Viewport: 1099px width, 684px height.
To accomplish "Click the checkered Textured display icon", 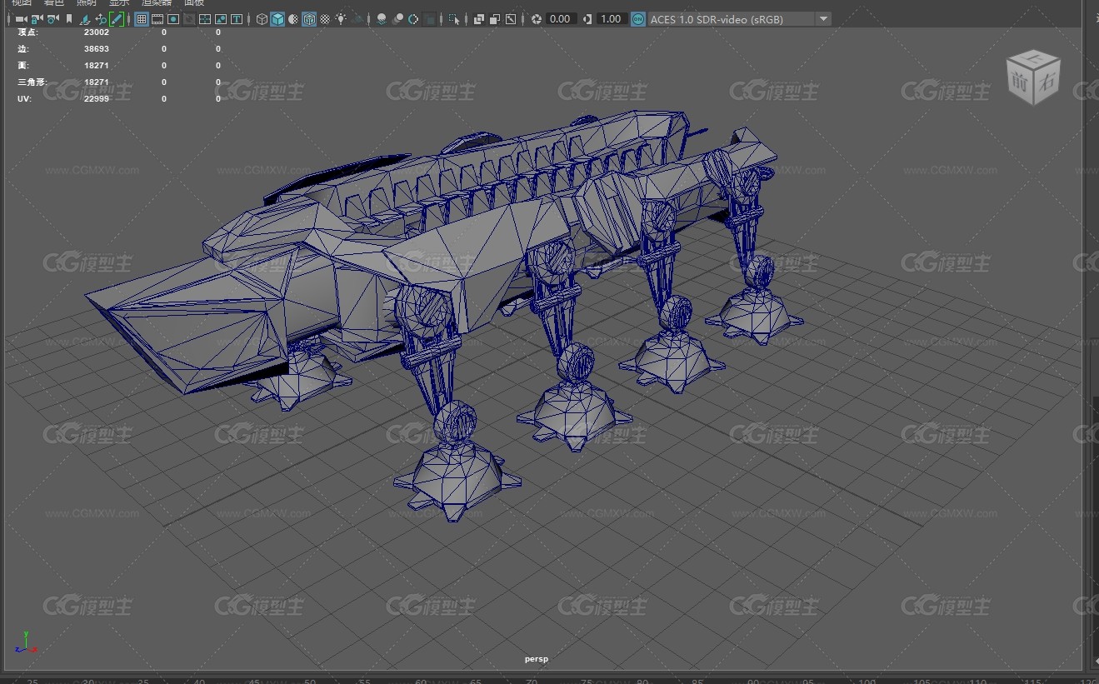I will (325, 18).
